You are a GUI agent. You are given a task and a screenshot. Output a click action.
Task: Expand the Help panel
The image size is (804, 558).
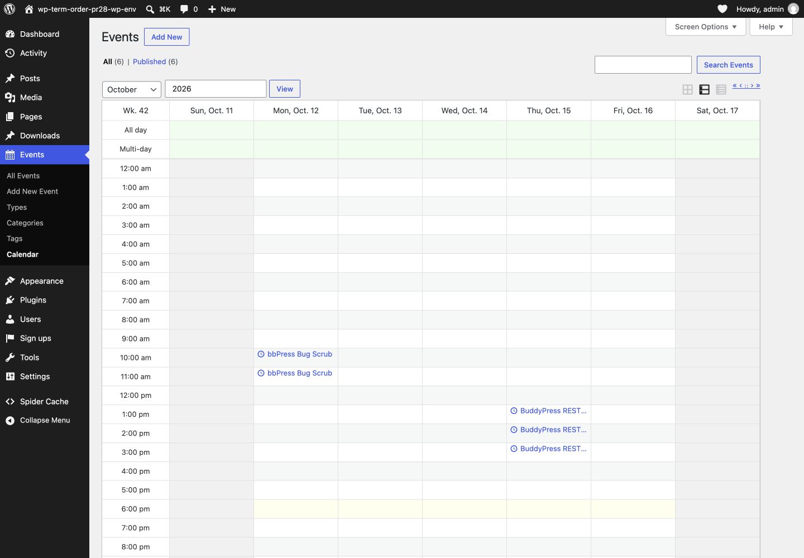coord(771,26)
